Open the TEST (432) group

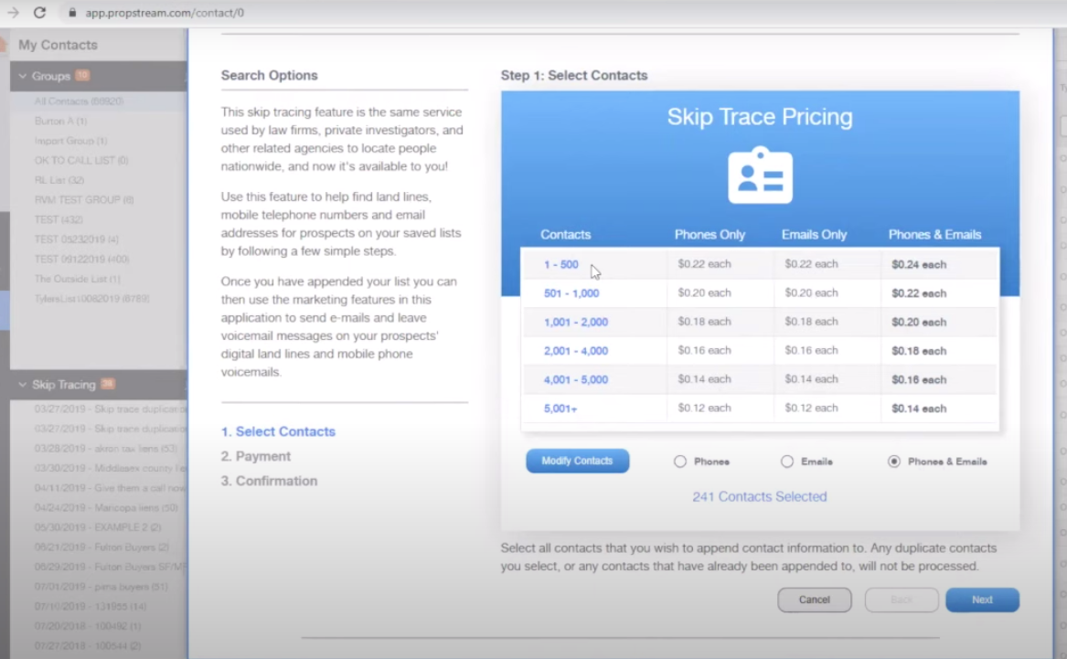click(x=59, y=219)
